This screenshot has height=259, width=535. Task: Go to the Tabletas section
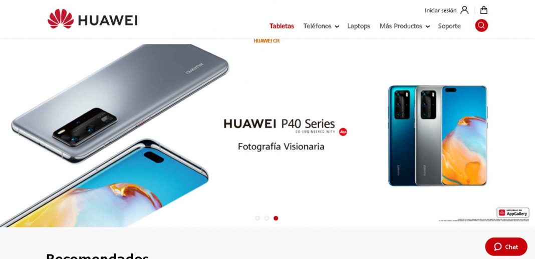click(282, 26)
